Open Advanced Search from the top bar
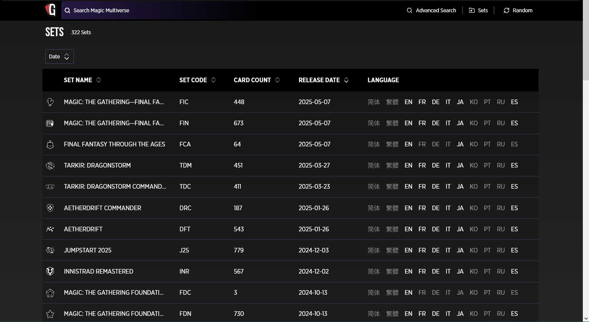This screenshot has height=322, width=589. click(431, 10)
